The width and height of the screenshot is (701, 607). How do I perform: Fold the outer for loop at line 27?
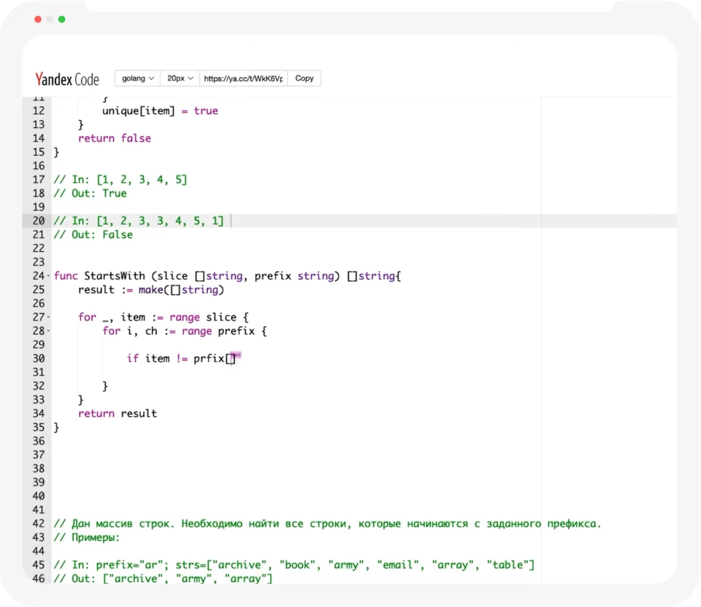[x=49, y=317]
